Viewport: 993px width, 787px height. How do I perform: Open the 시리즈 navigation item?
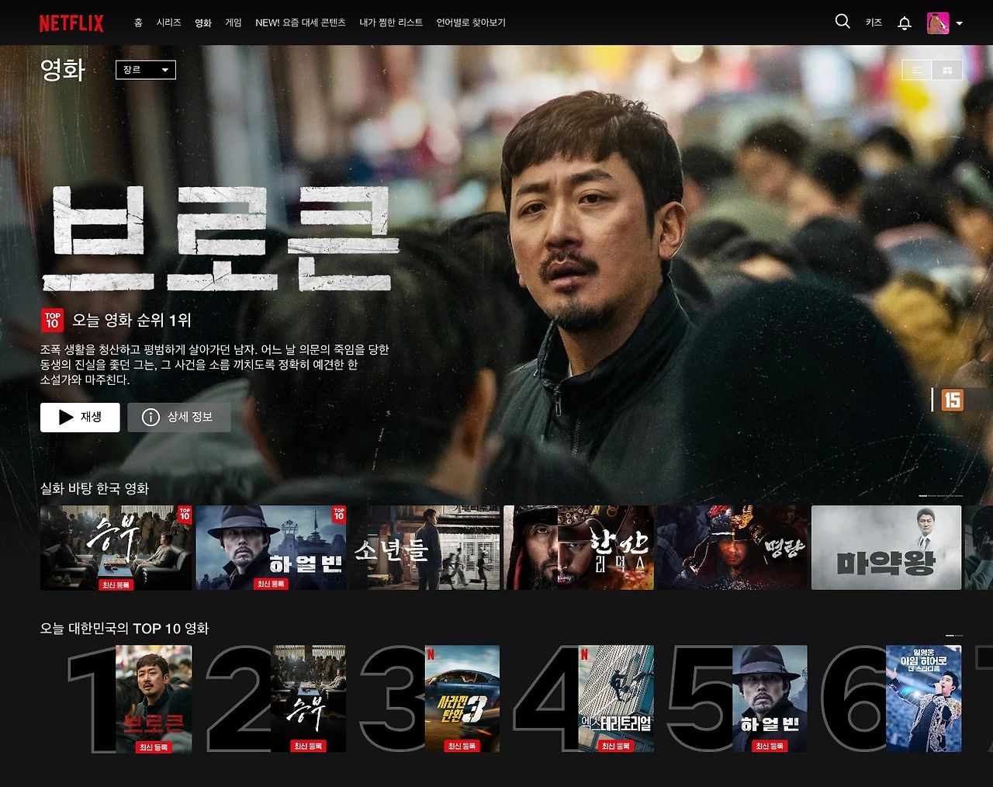[x=168, y=23]
